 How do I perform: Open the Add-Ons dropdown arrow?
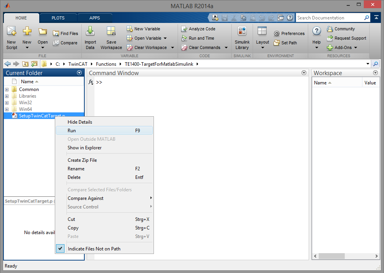[x=356, y=47]
